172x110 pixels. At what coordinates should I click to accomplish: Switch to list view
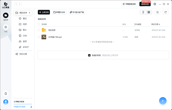click(x=143, y=12)
